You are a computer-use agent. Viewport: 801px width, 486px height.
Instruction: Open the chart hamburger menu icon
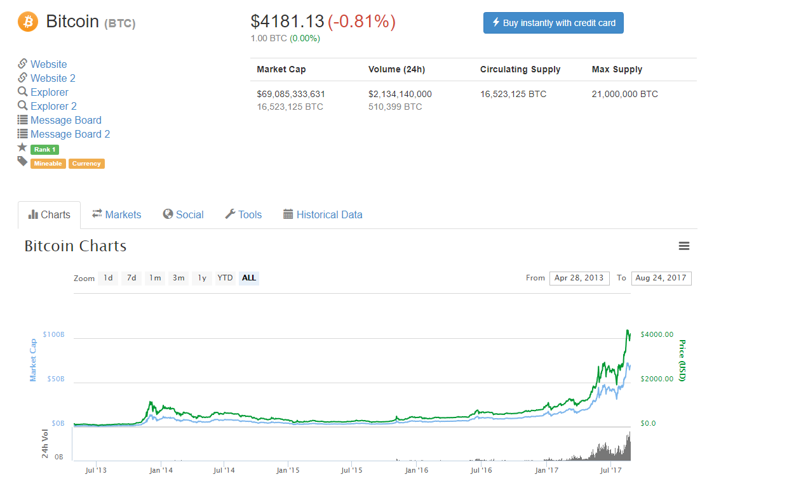pos(684,246)
